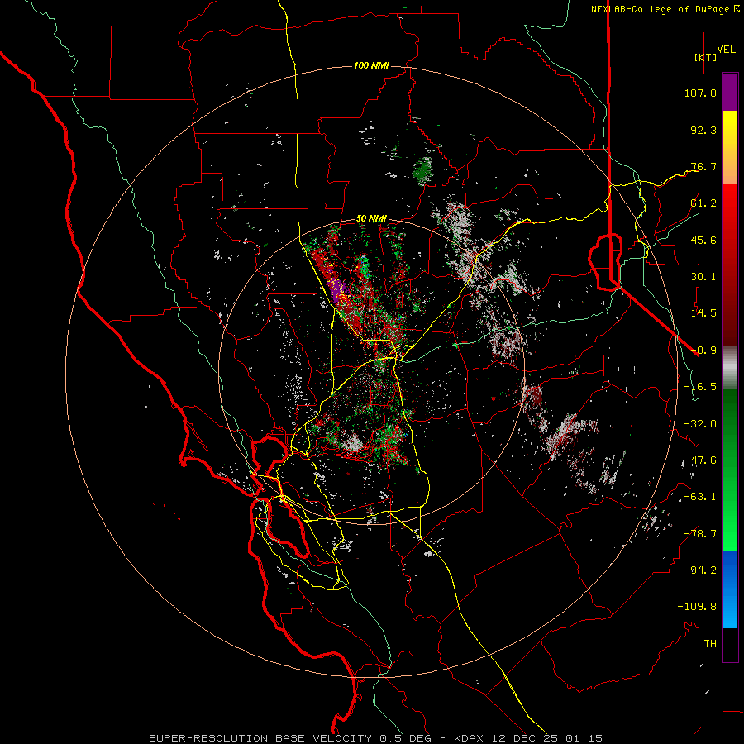Click the [KT] units label
744x744 pixels.
pos(706,57)
